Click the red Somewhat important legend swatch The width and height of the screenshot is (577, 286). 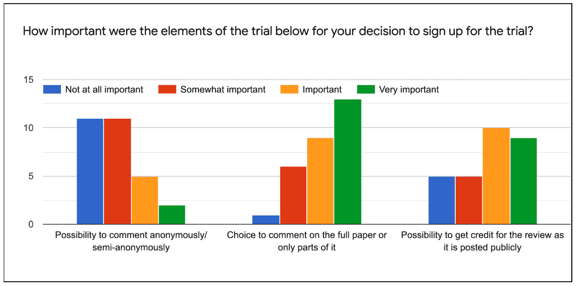click(x=167, y=89)
